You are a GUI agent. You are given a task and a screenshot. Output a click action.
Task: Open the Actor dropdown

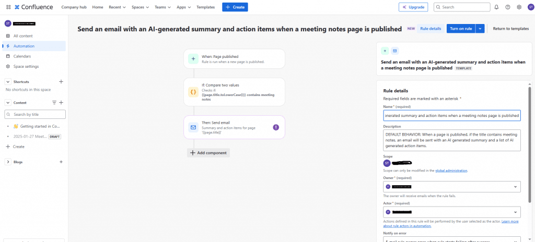coord(452,212)
